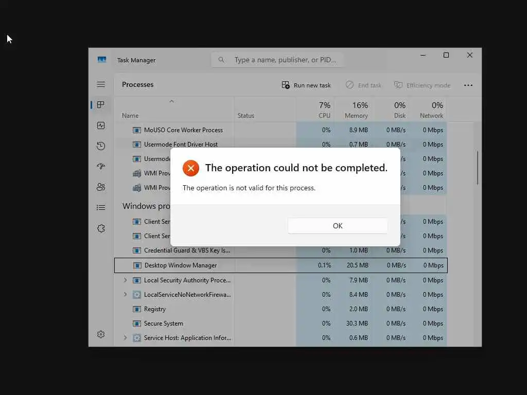Click OK in the error dialog
Screen dimensions: 527x395
338,226
